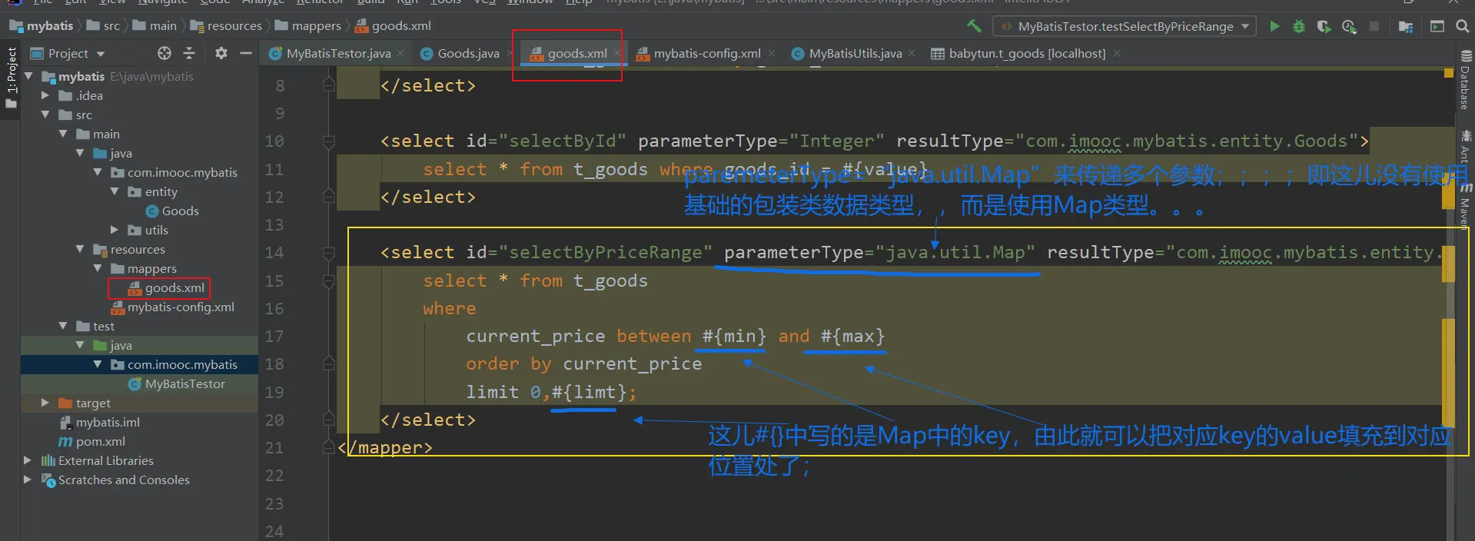The image size is (1475, 541).
Task: Run the MyBatisTestor test configuration
Action: pos(1274,26)
